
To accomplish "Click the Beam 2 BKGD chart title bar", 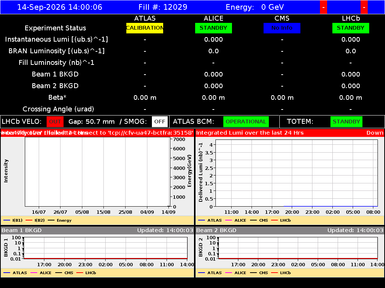I will 290,231.
